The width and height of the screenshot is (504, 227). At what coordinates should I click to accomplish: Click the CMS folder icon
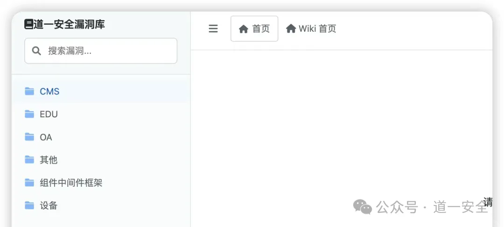click(29, 92)
